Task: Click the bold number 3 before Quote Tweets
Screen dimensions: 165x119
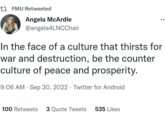Action: click(48, 109)
